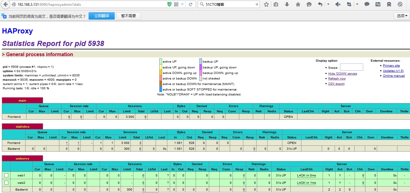
Task: Open the translate Aa icon in the toolbar
Action: pyautogui.click(x=378, y=5)
